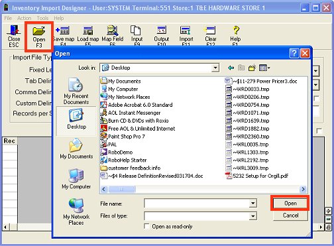
Task: Click the Open button in dialog
Action: coord(290,203)
